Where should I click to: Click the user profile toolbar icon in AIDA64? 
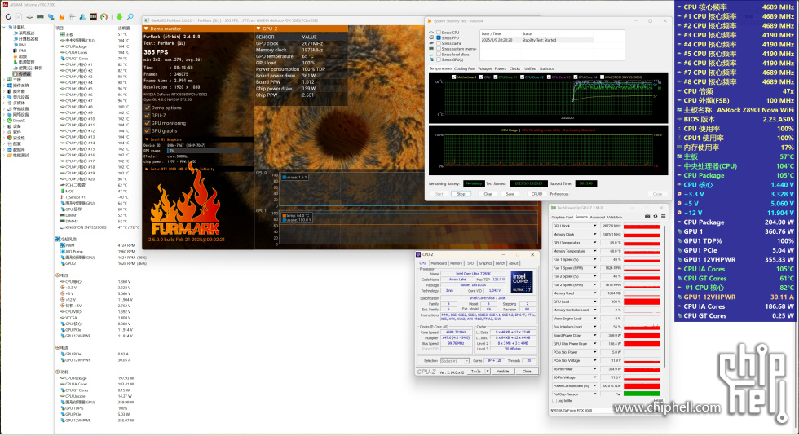coord(82,17)
